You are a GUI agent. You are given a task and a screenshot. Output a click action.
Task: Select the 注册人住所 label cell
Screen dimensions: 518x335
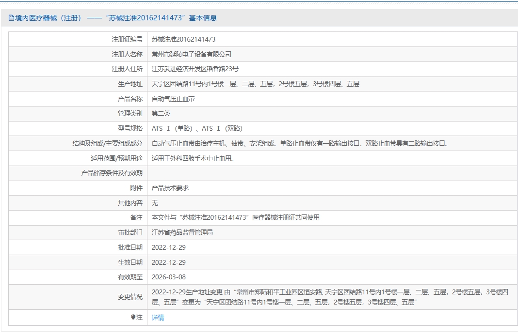pos(78,69)
